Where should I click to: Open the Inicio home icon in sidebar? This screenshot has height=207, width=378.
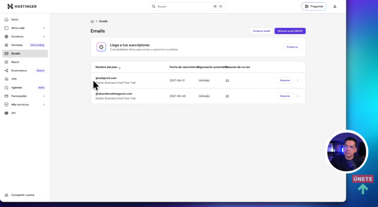7,20
